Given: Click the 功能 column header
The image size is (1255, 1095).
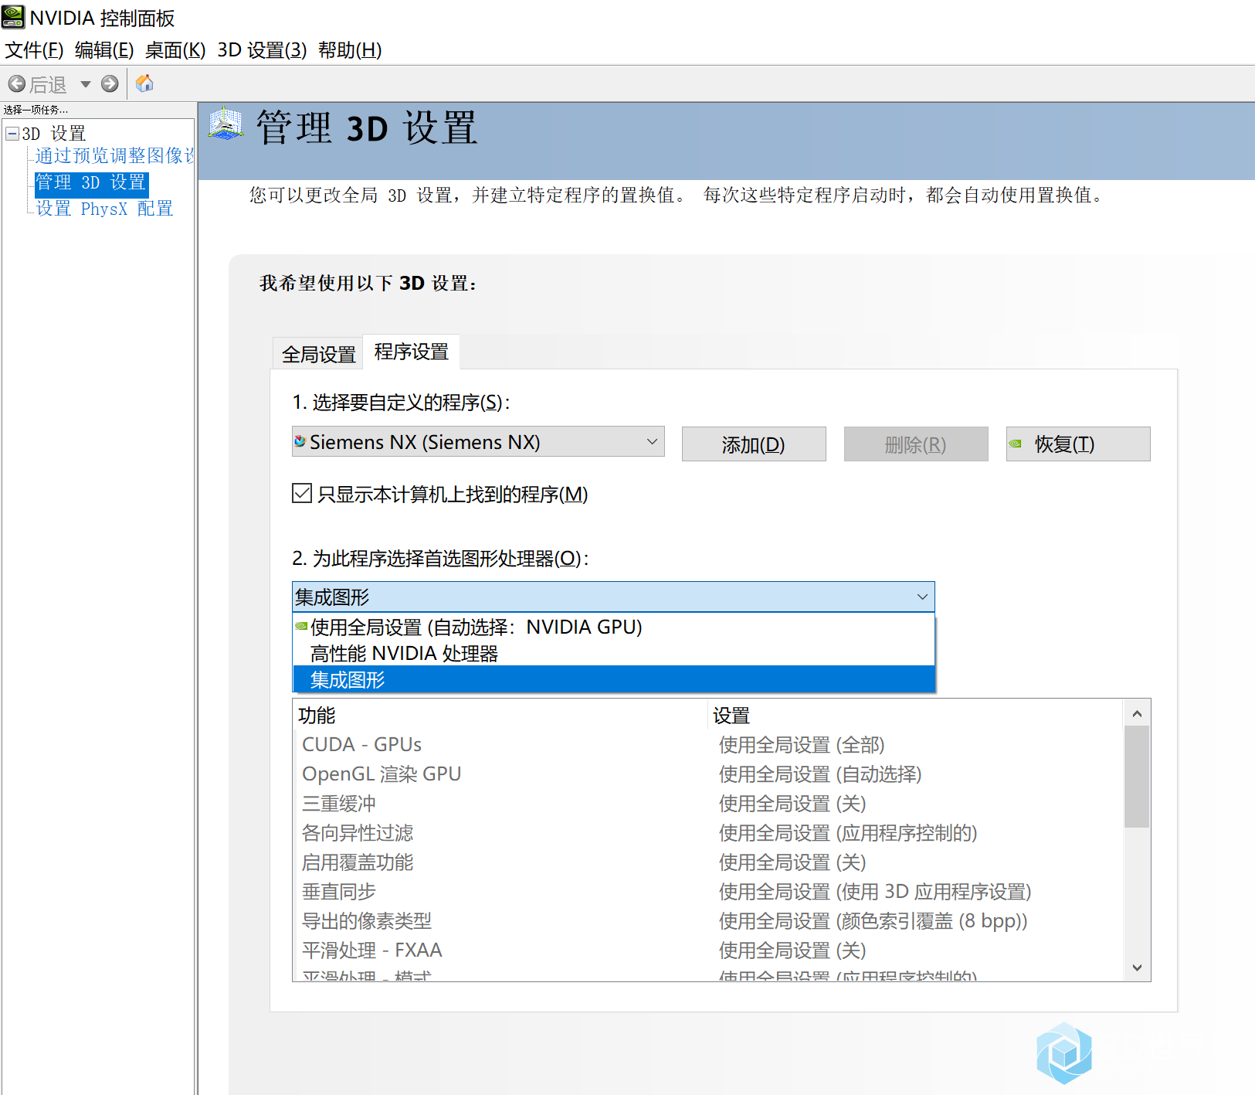Looking at the screenshot, I should (500, 715).
